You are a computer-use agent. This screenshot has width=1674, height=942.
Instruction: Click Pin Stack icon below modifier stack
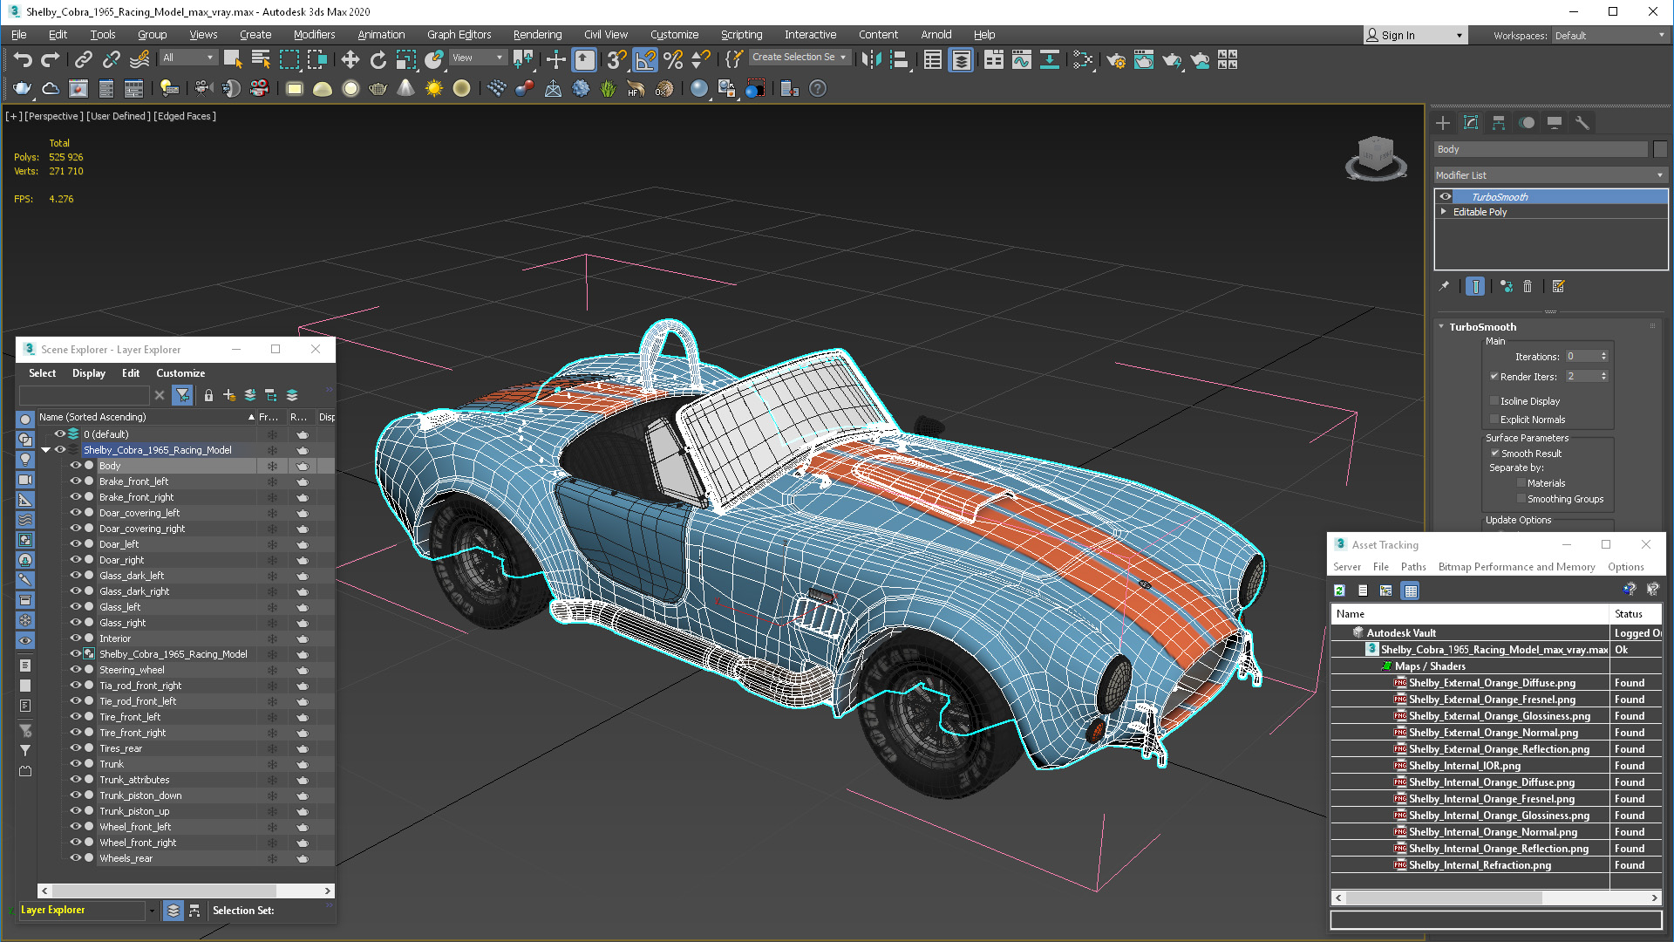click(1444, 286)
